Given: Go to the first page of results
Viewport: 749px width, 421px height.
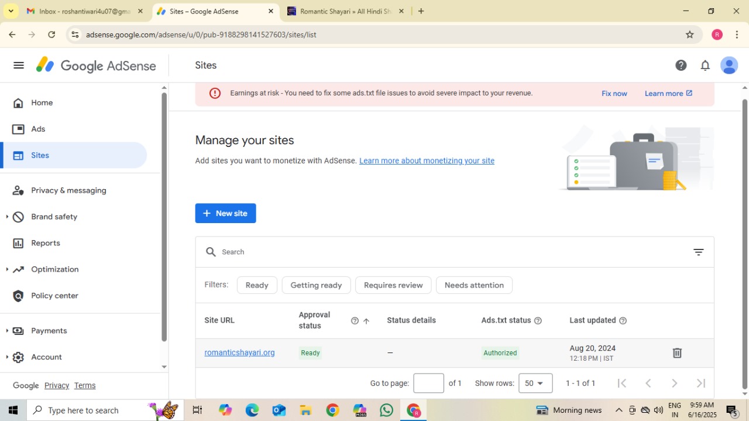Looking at the screenshot, I should point(622,383).
